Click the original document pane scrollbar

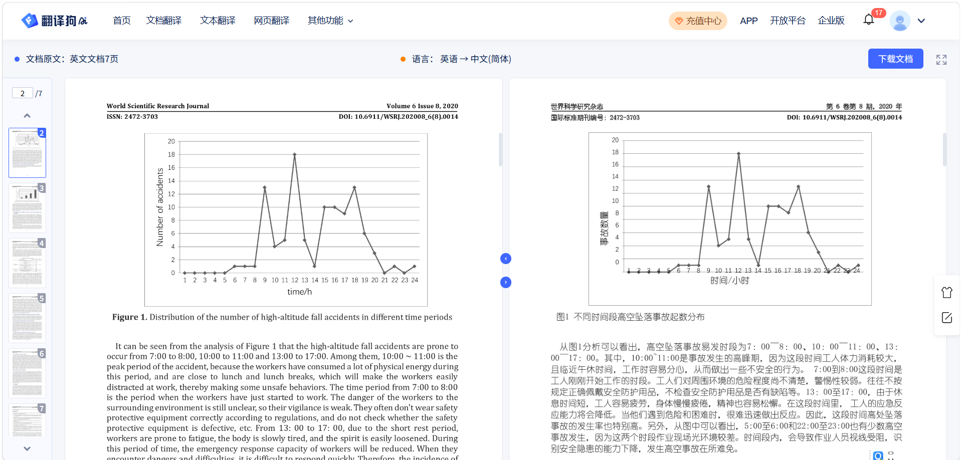pyautogui.click(x=500, y=149)
